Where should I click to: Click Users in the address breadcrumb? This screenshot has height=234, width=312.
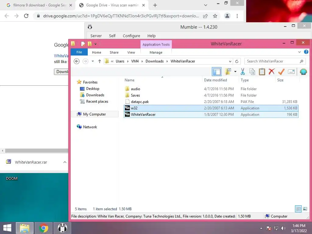tap(120, 61)
